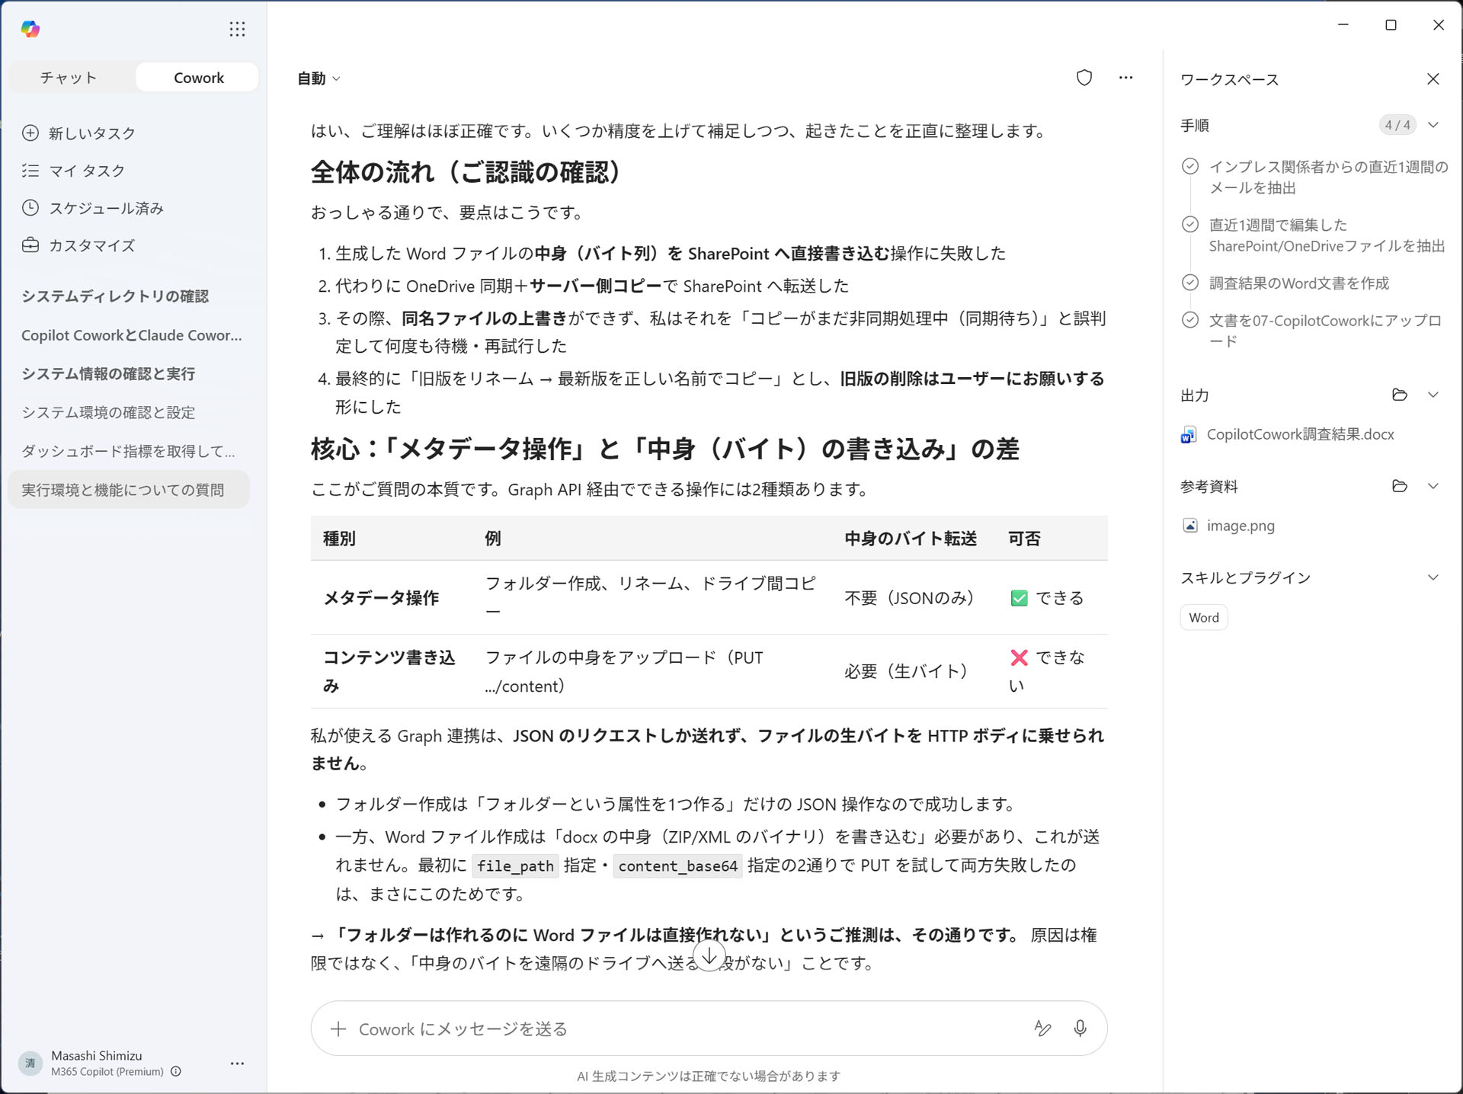The width and height of the screenshot is (1463, 1094).
Task: Click the shield icon in header
Action: [x=1084, y=78]
